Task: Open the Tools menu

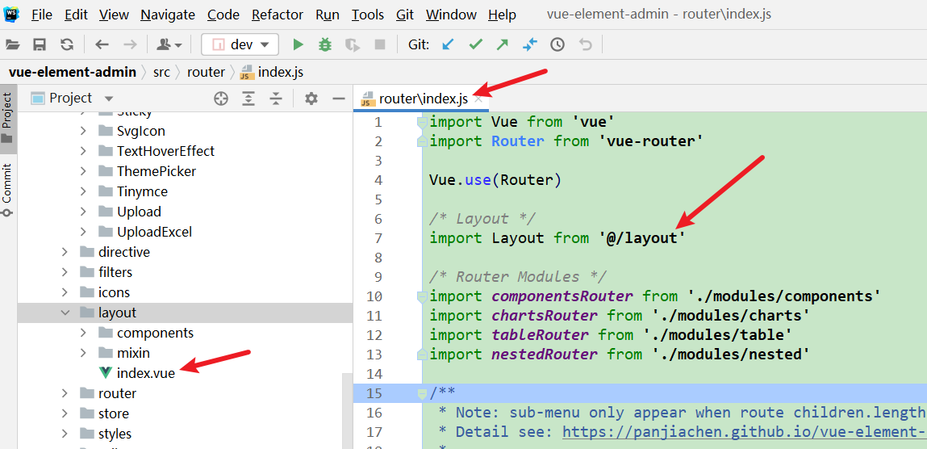Action: pyautogui.click(x=368, y=15)
